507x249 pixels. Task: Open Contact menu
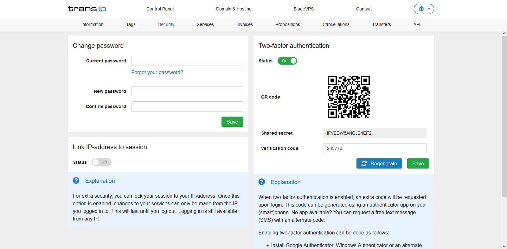364,9
